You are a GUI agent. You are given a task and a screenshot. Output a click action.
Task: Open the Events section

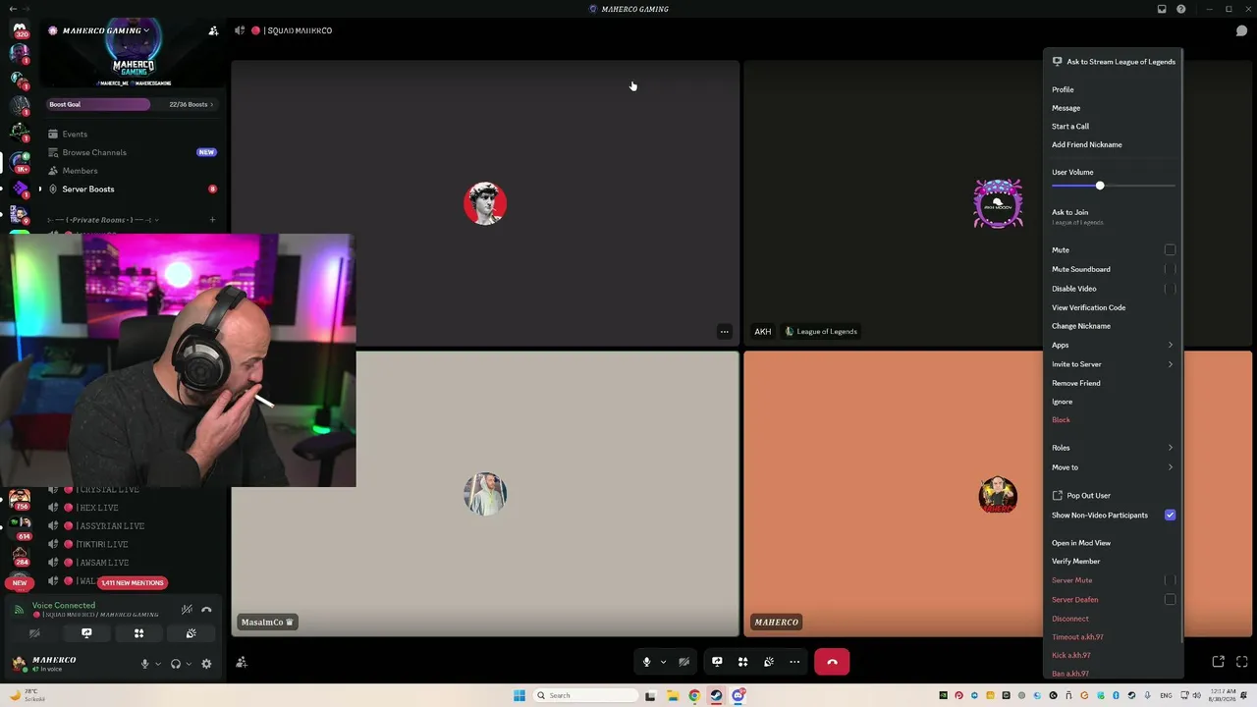[75, 134]
